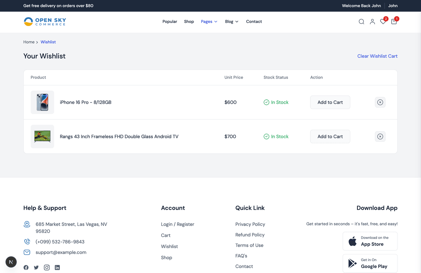Image resolution: width=421 pixels, height=273 pixels.
Task: Click support@example.com email address
Action: [x=61, y=252]
